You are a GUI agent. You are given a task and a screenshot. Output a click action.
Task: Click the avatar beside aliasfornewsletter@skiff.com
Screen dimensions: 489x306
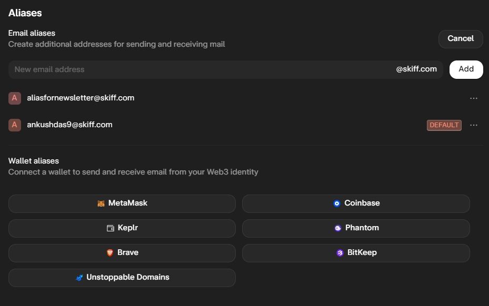click(x=14, y=98)
